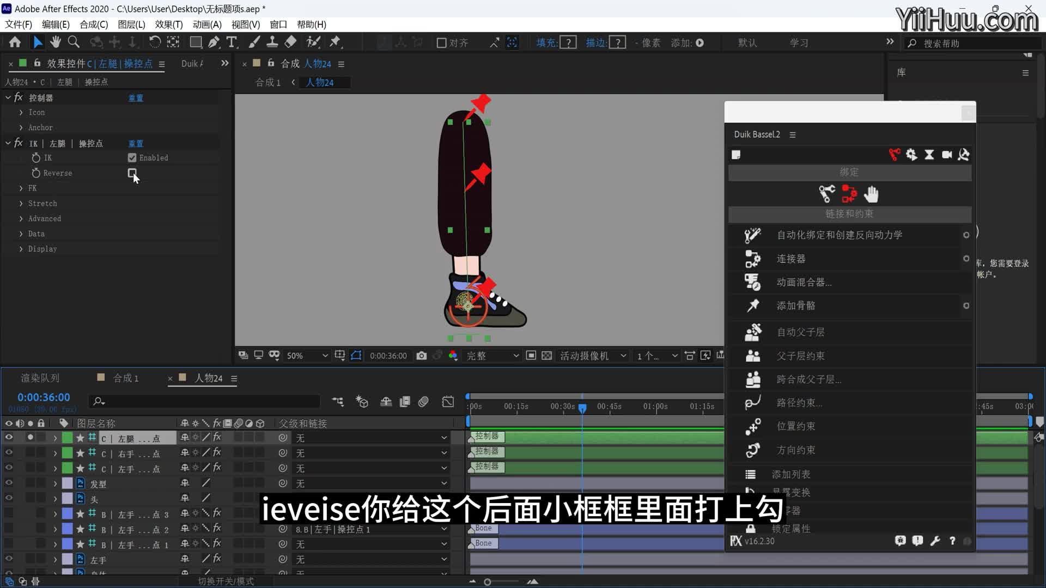Hide the 发型 layer eye
The height and width of the screenshot is (588, 1046).
point(9,483)
